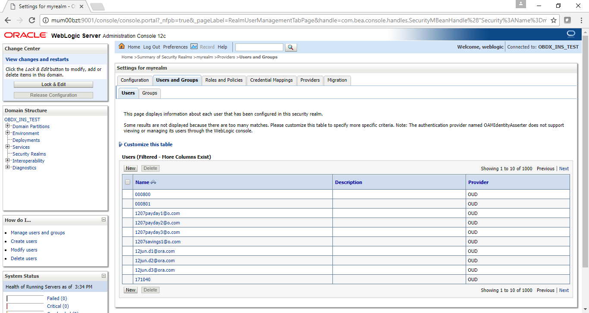The width and height of the screenshot is (589, 313).
Task: Reload the page with refresh icon
Action: (x=32, y=20)
